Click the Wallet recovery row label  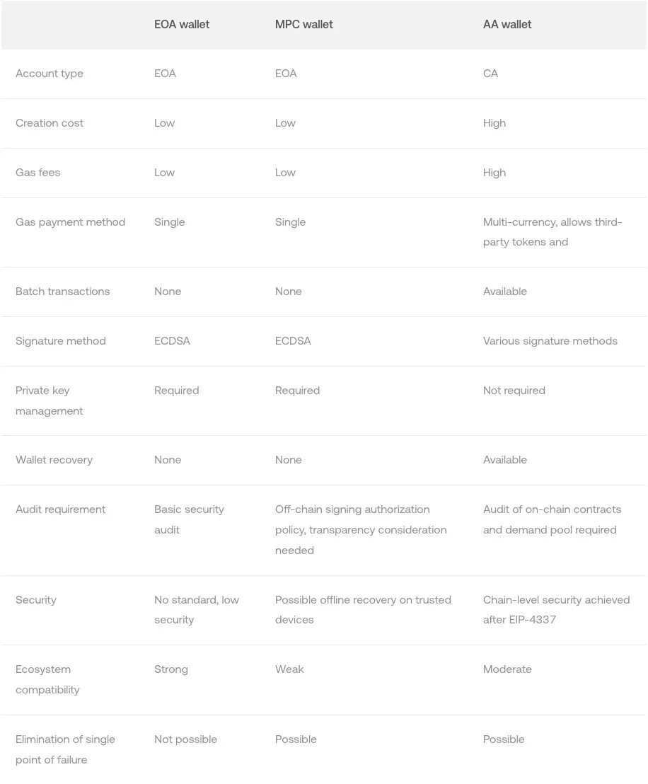pyautogui.click(x=54, y=460)
